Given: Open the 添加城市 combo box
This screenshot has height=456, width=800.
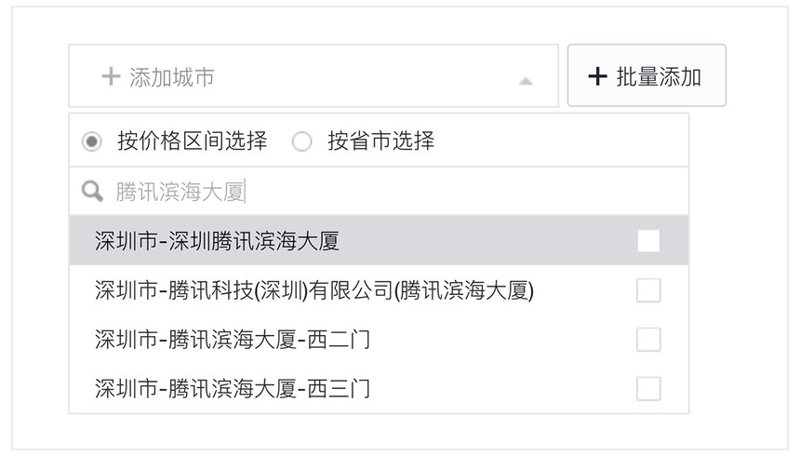Looking at the screenshot, I should 313,75.
